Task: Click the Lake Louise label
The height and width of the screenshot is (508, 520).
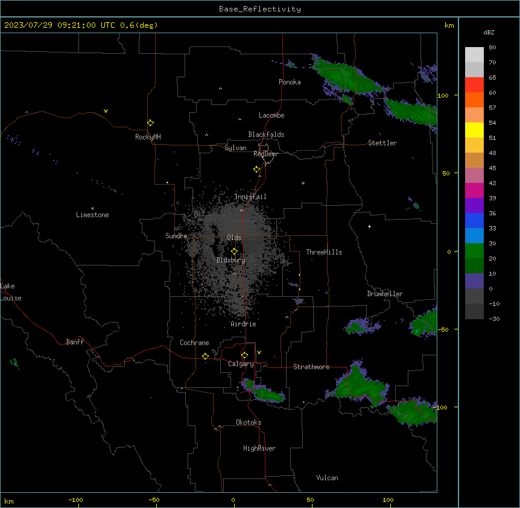Action: (x=11, y=292)
